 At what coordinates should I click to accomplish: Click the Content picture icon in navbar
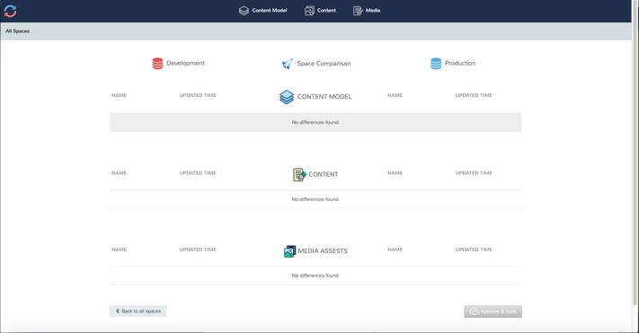[x=309, y=11]
